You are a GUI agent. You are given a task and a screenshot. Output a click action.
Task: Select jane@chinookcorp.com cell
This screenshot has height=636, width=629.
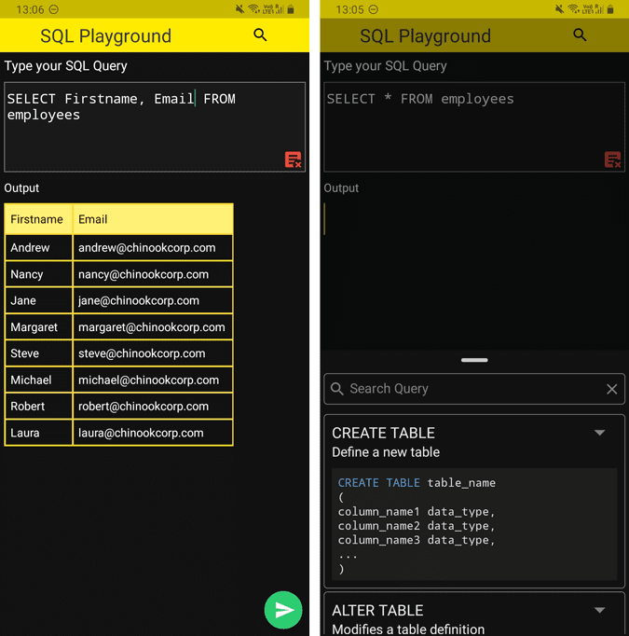point(153,300)
